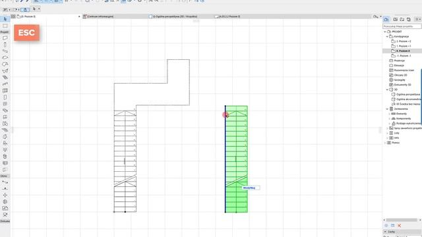
Task: Select the Shell tool in the toolbox
Action: point(5,70)
